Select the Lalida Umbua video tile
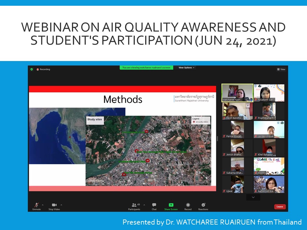The width and height of the screenshot is (307, 230). tap(269, 129)
